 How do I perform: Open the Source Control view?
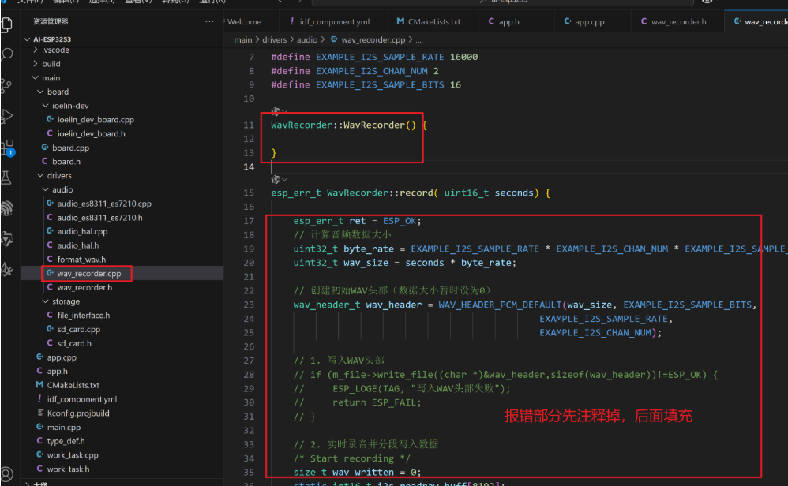coord(7,86)
